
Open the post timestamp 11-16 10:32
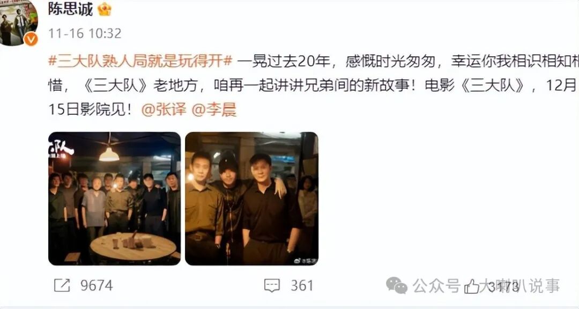[x=85, y=34]
